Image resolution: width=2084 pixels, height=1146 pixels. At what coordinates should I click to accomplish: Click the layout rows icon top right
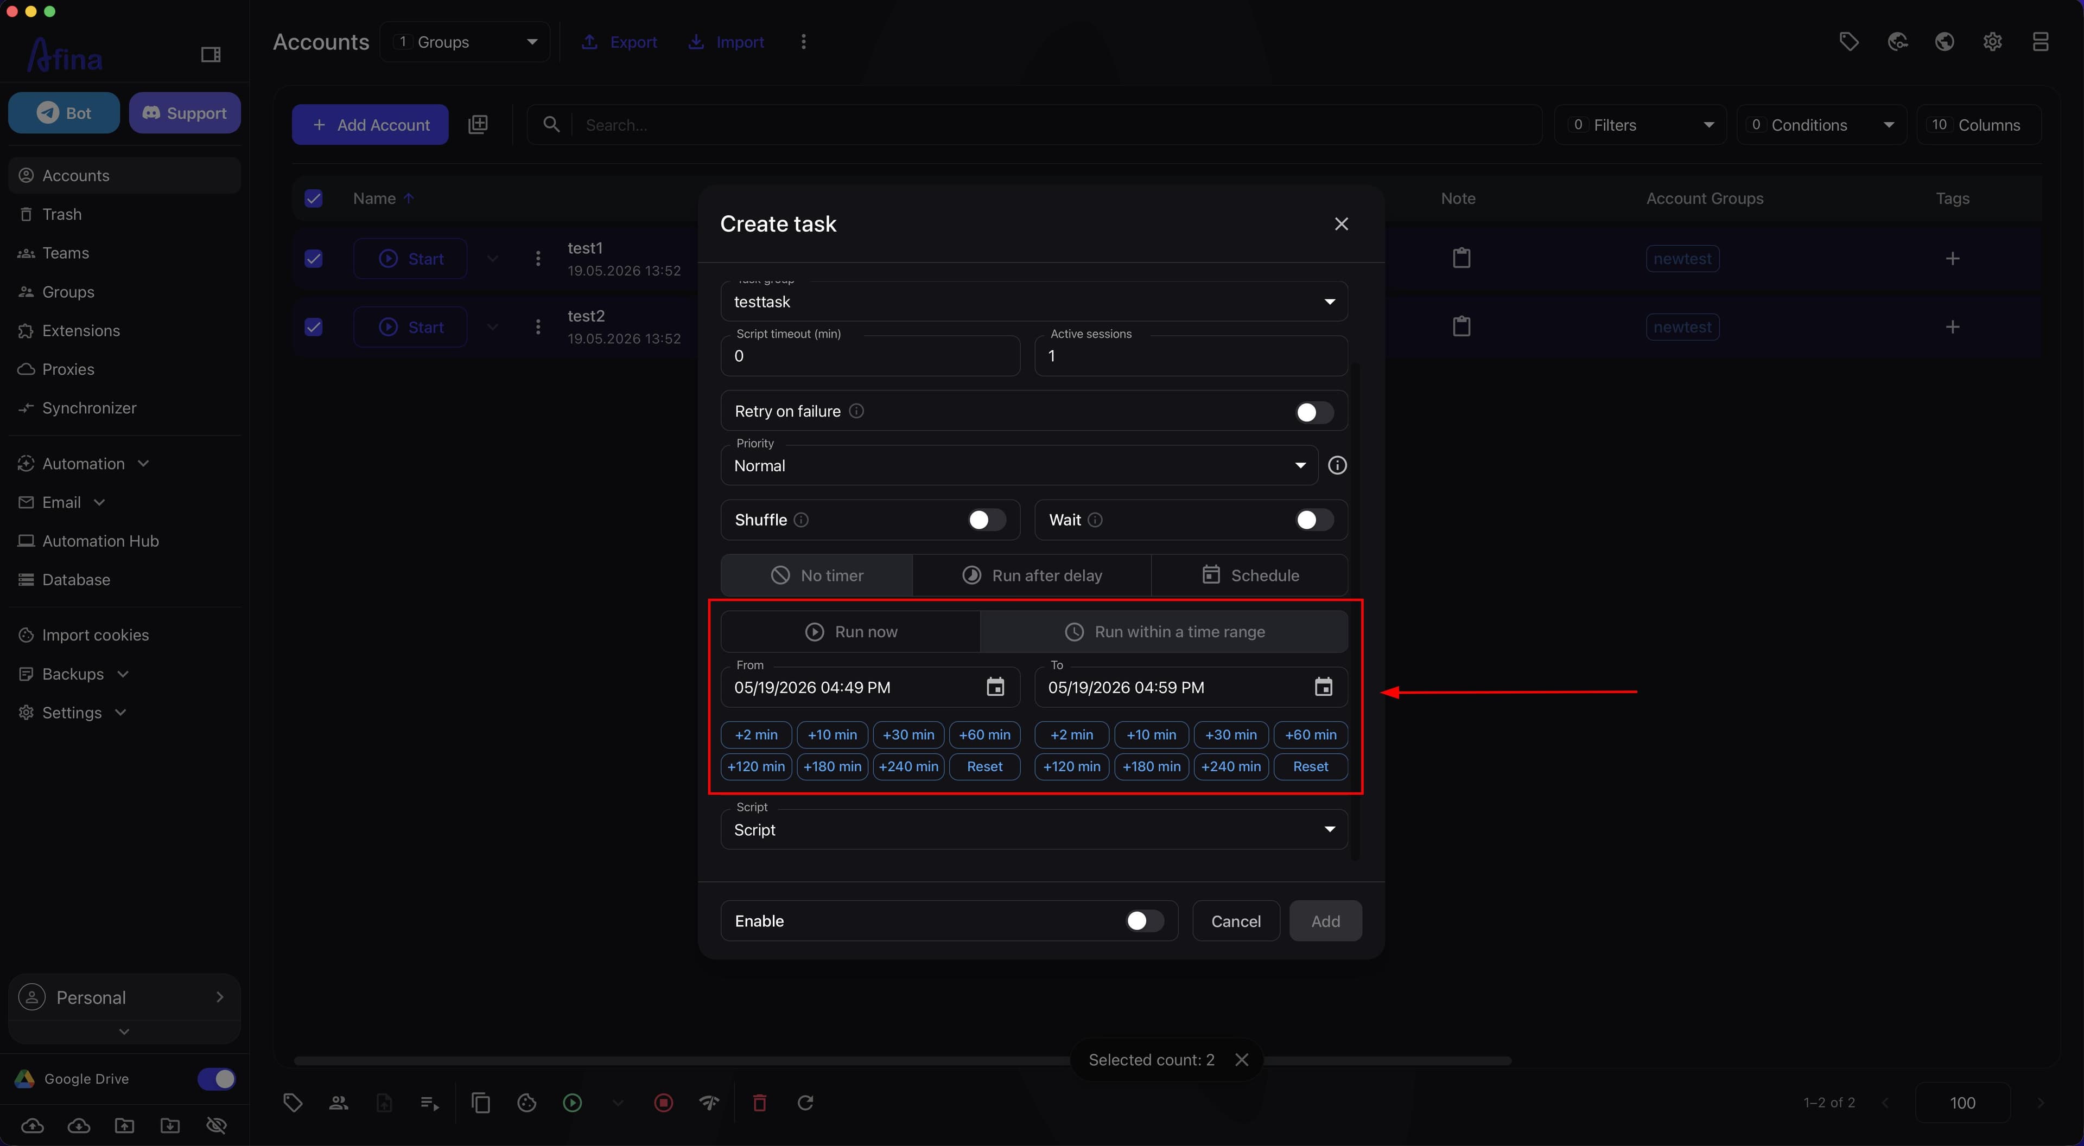[2041, 41]
